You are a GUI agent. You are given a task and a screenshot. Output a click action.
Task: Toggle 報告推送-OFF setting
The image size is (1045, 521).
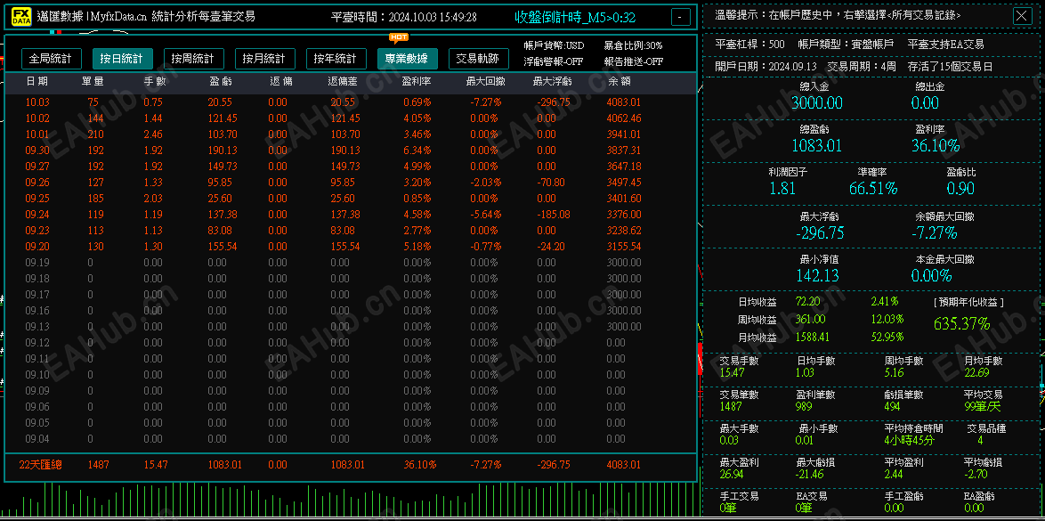[634, 61]
